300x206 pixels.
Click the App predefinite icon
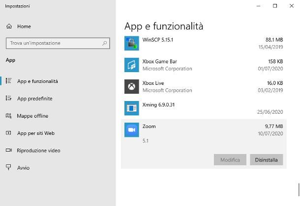tap(9, 98)
